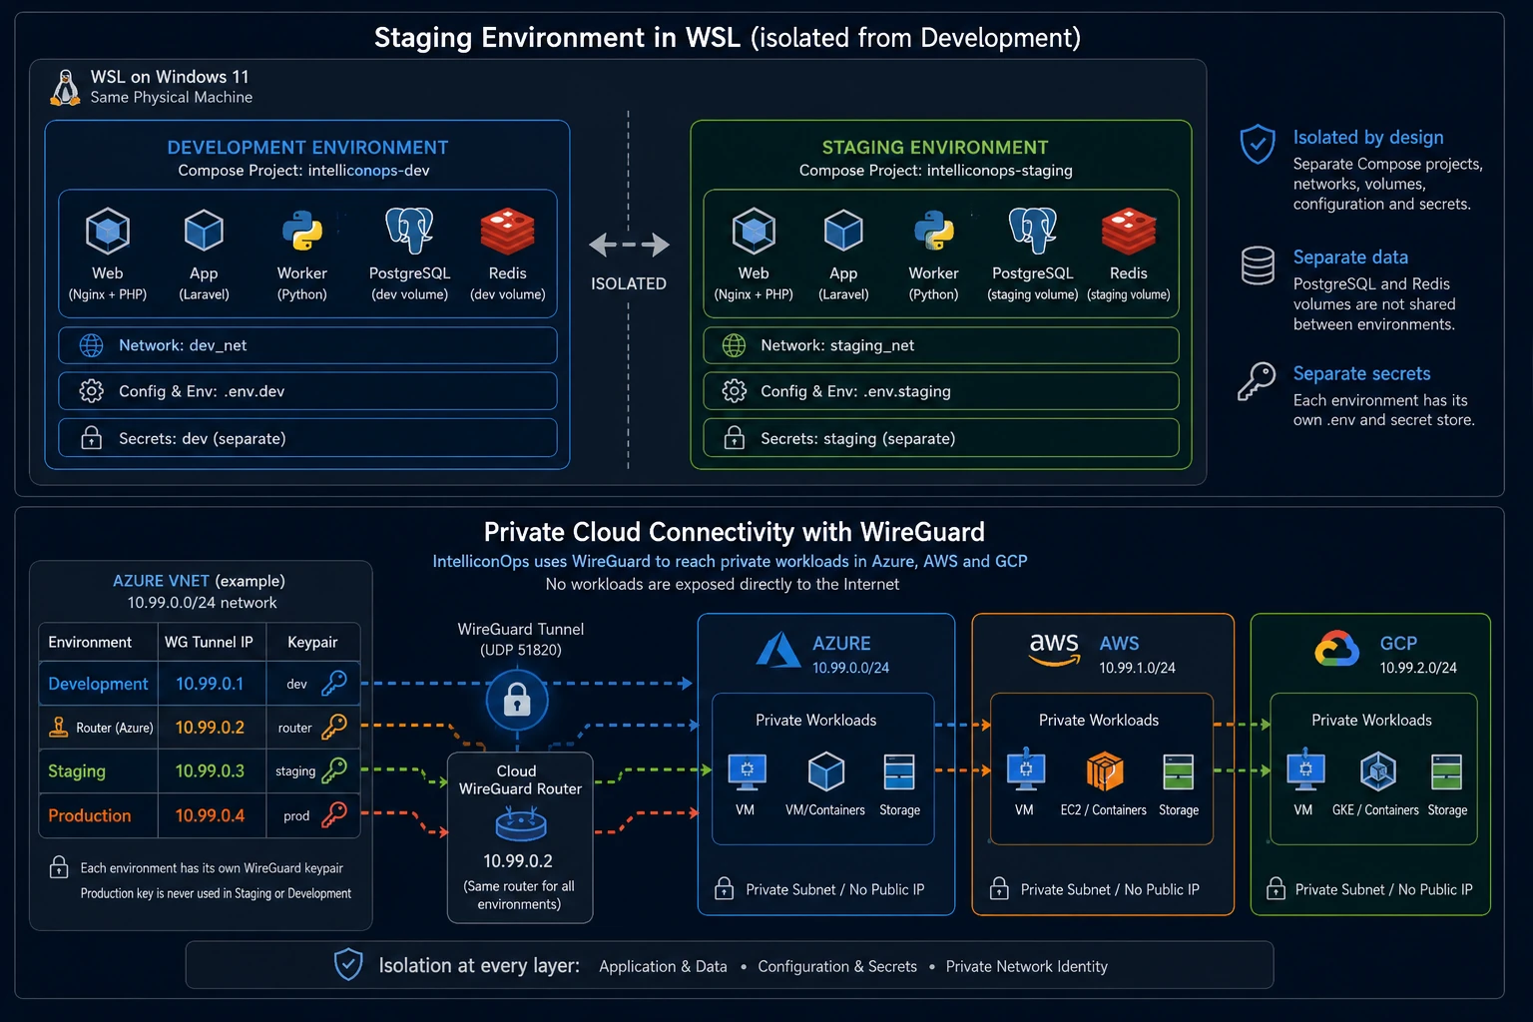Click the router icon beside Router (Azure) row

point(59,728)
